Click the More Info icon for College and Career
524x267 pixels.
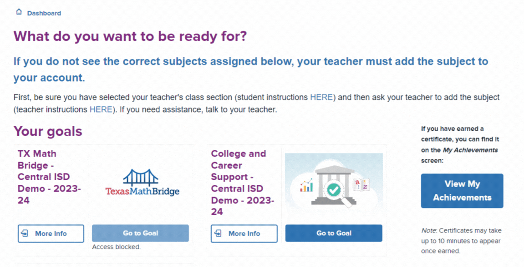click(219, 233)
